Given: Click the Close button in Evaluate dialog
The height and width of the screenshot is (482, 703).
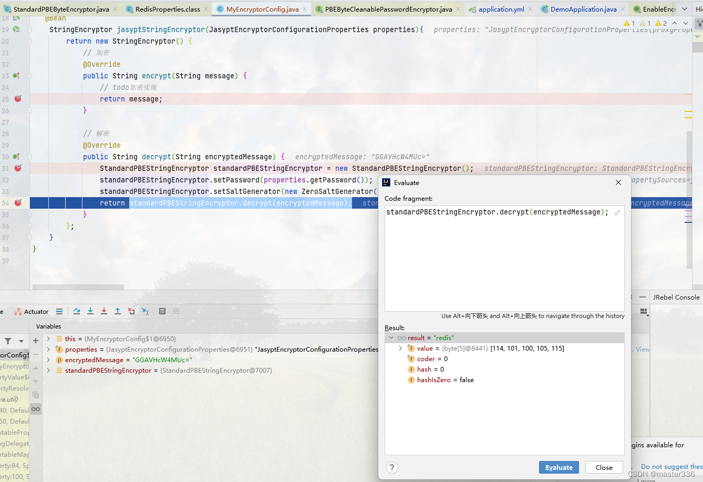Looking at the screenshot, I should pos(603,467).
